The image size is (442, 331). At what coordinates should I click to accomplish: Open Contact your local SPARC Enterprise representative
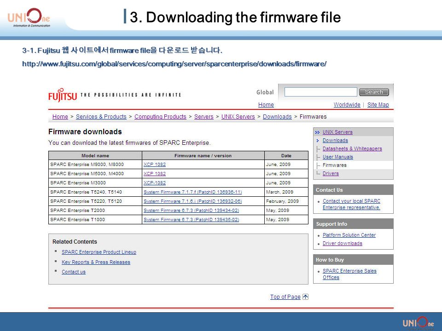pyautogui.click(x=351, y=204)
